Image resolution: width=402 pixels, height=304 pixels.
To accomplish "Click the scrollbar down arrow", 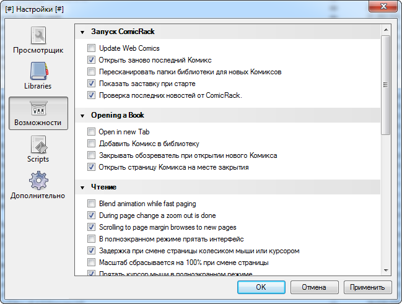I will [x=385, y=269].
